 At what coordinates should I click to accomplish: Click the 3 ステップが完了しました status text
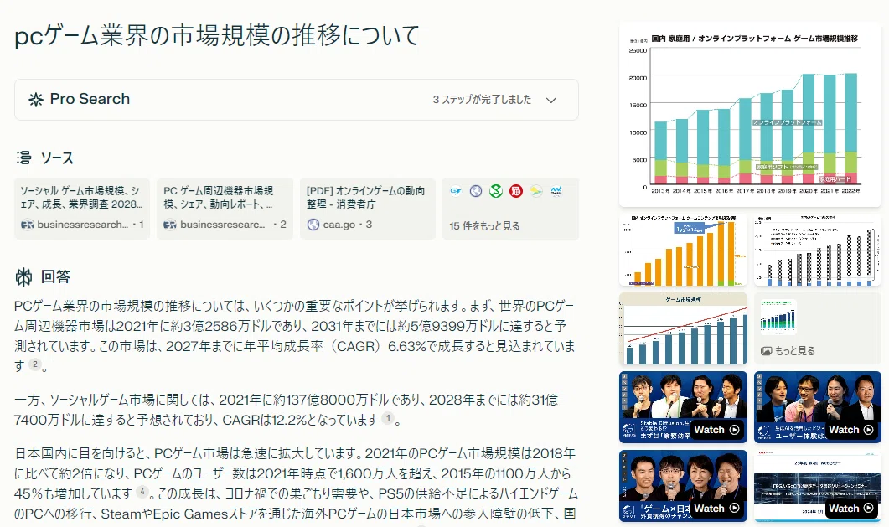click(482, 100)
